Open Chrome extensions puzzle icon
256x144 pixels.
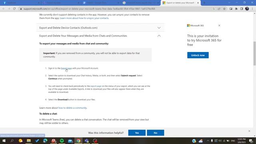pyautogui.click(x=236, y=9)
